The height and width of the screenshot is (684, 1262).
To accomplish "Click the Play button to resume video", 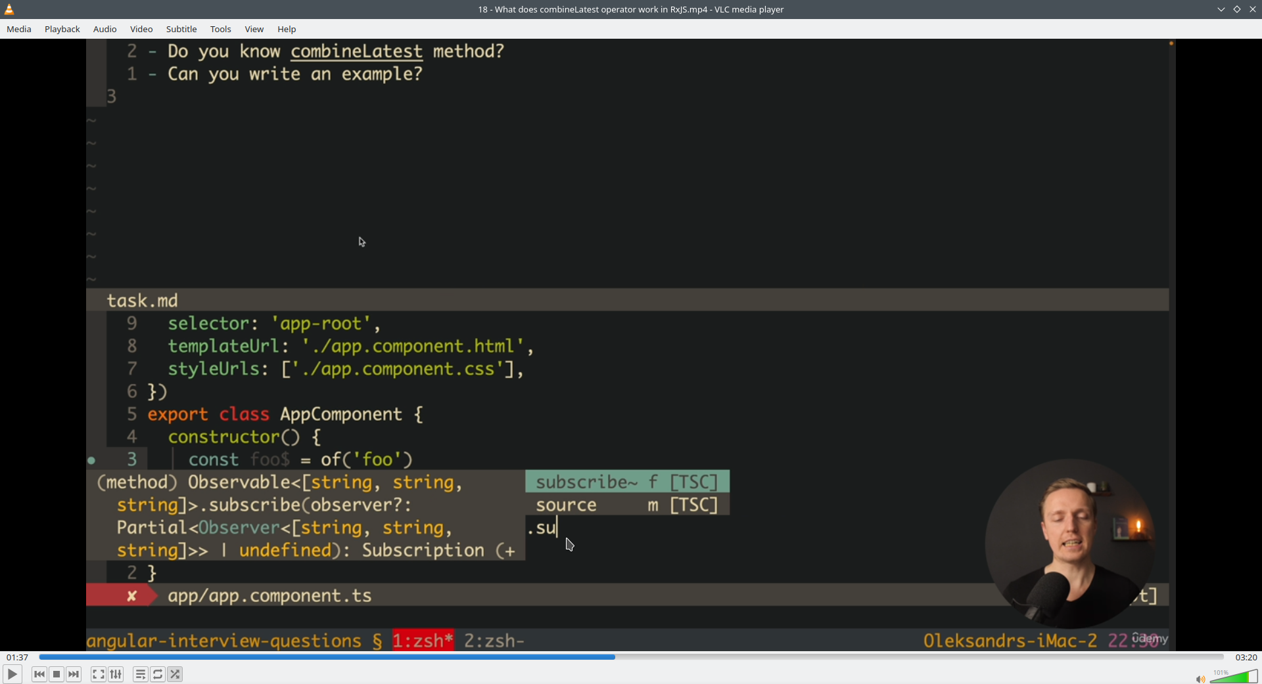I will (x=12, y=674).
